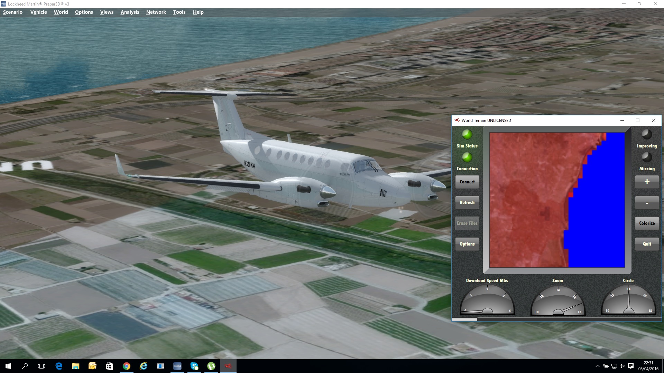The image size is (664, 373).
Task: Click the Prepar3D title bar icon
Action: (x=3, y=4)
